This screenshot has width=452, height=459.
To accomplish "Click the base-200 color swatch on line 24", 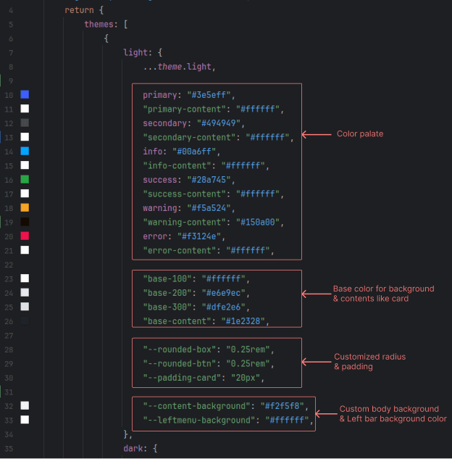I will [x=25, y=292].
